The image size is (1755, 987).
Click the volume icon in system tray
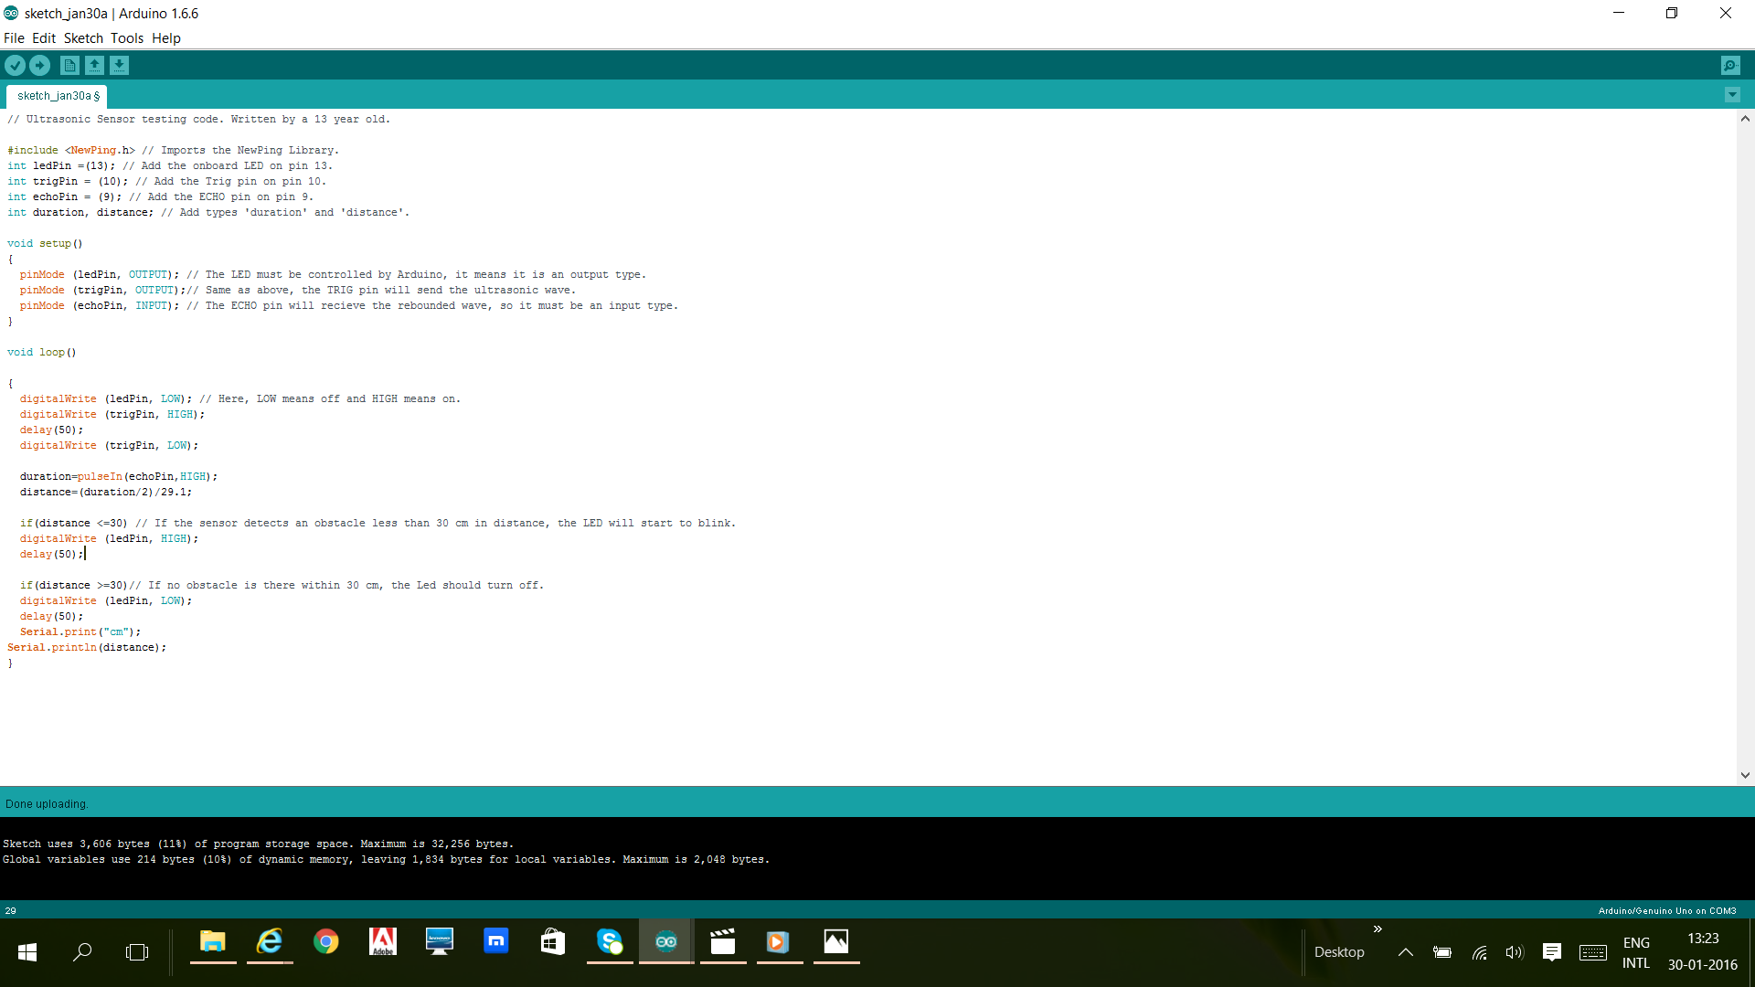click(1515, 952)
